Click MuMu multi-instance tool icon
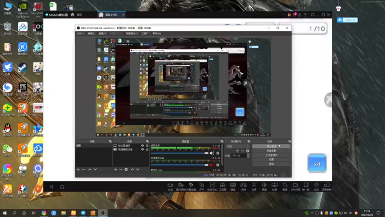385x217 pixels. pos(202,187)
